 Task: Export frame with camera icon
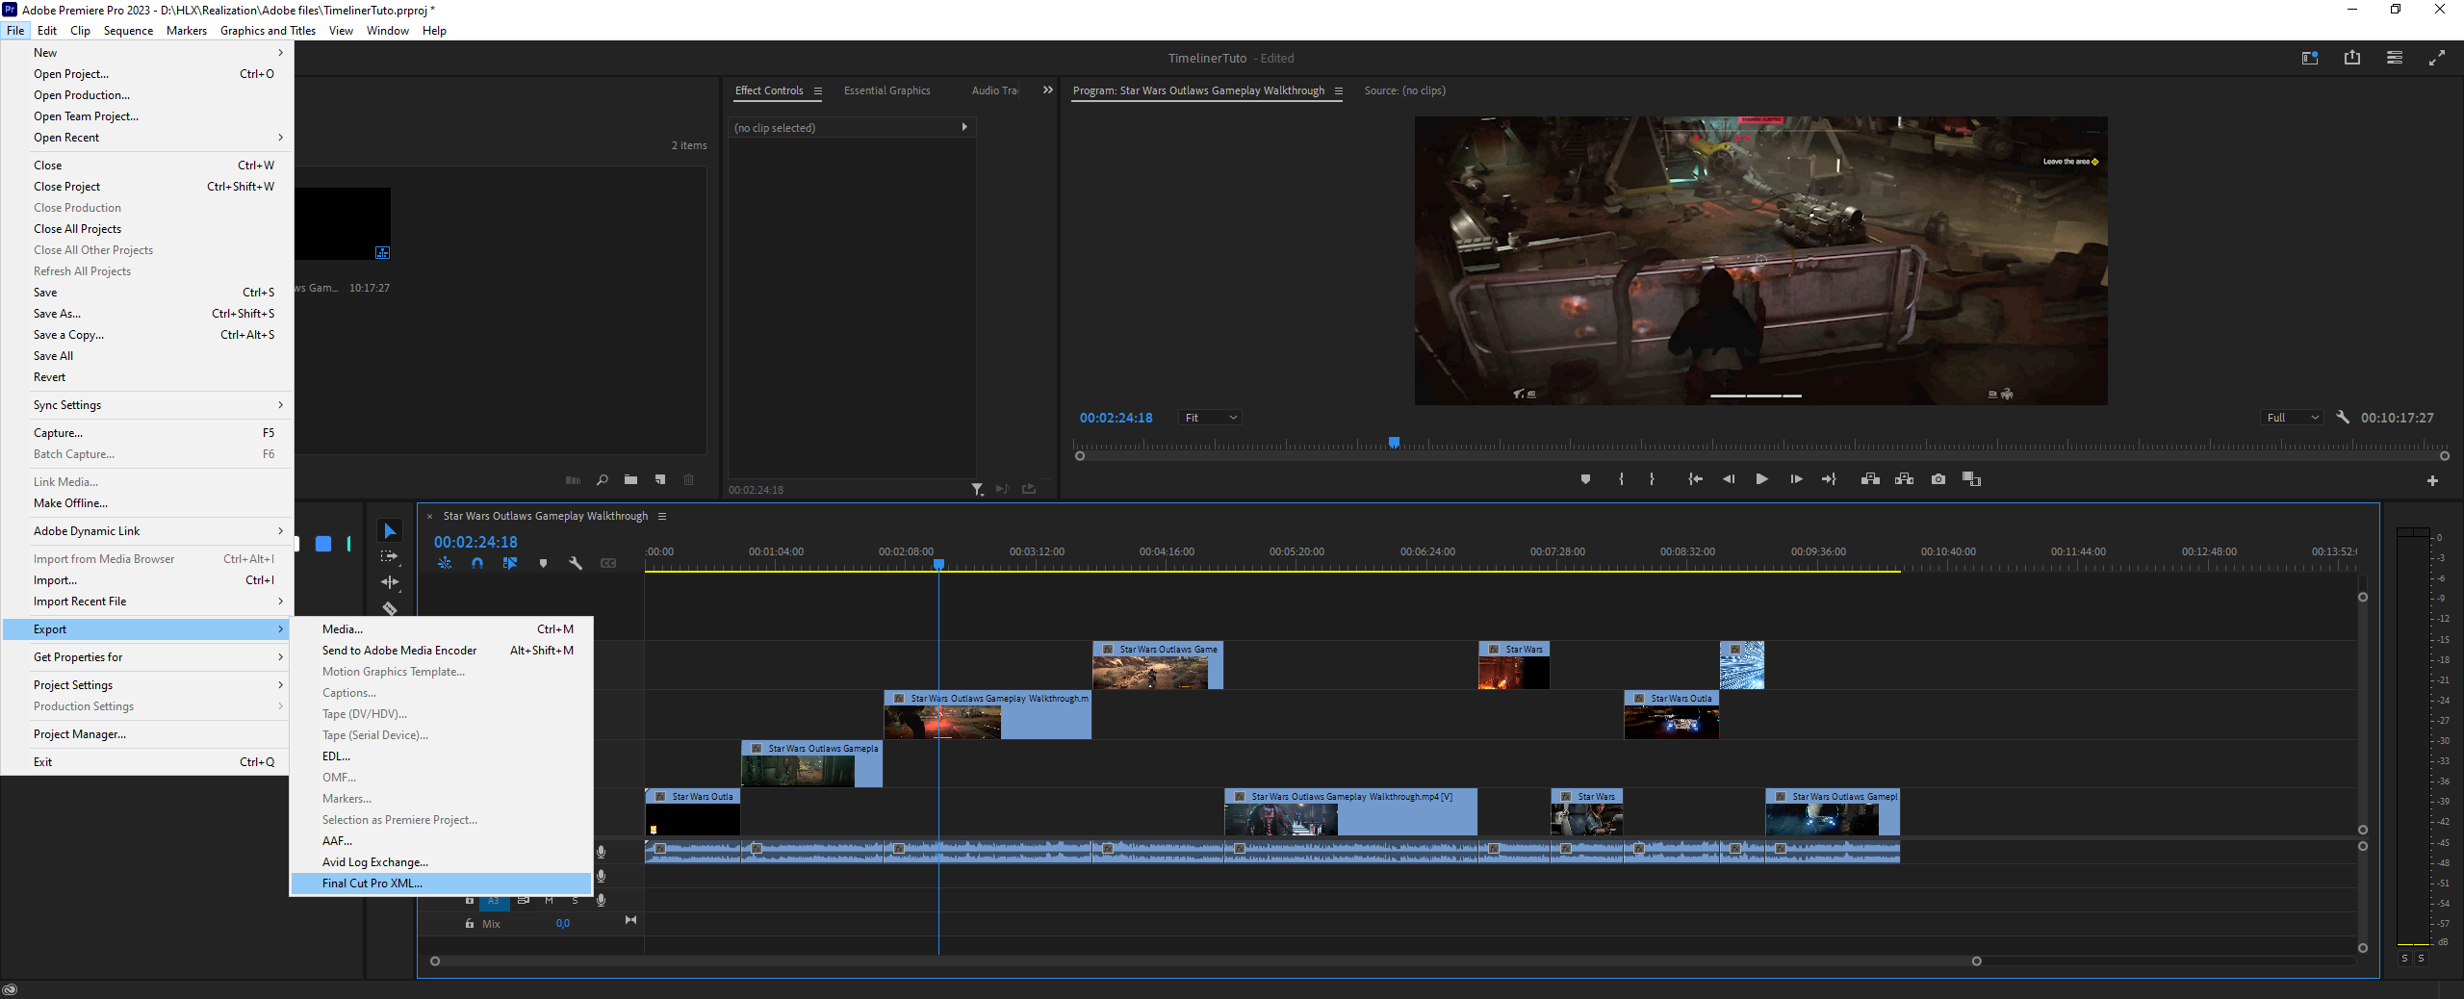pyautogui.click(x=1938, y=479)
